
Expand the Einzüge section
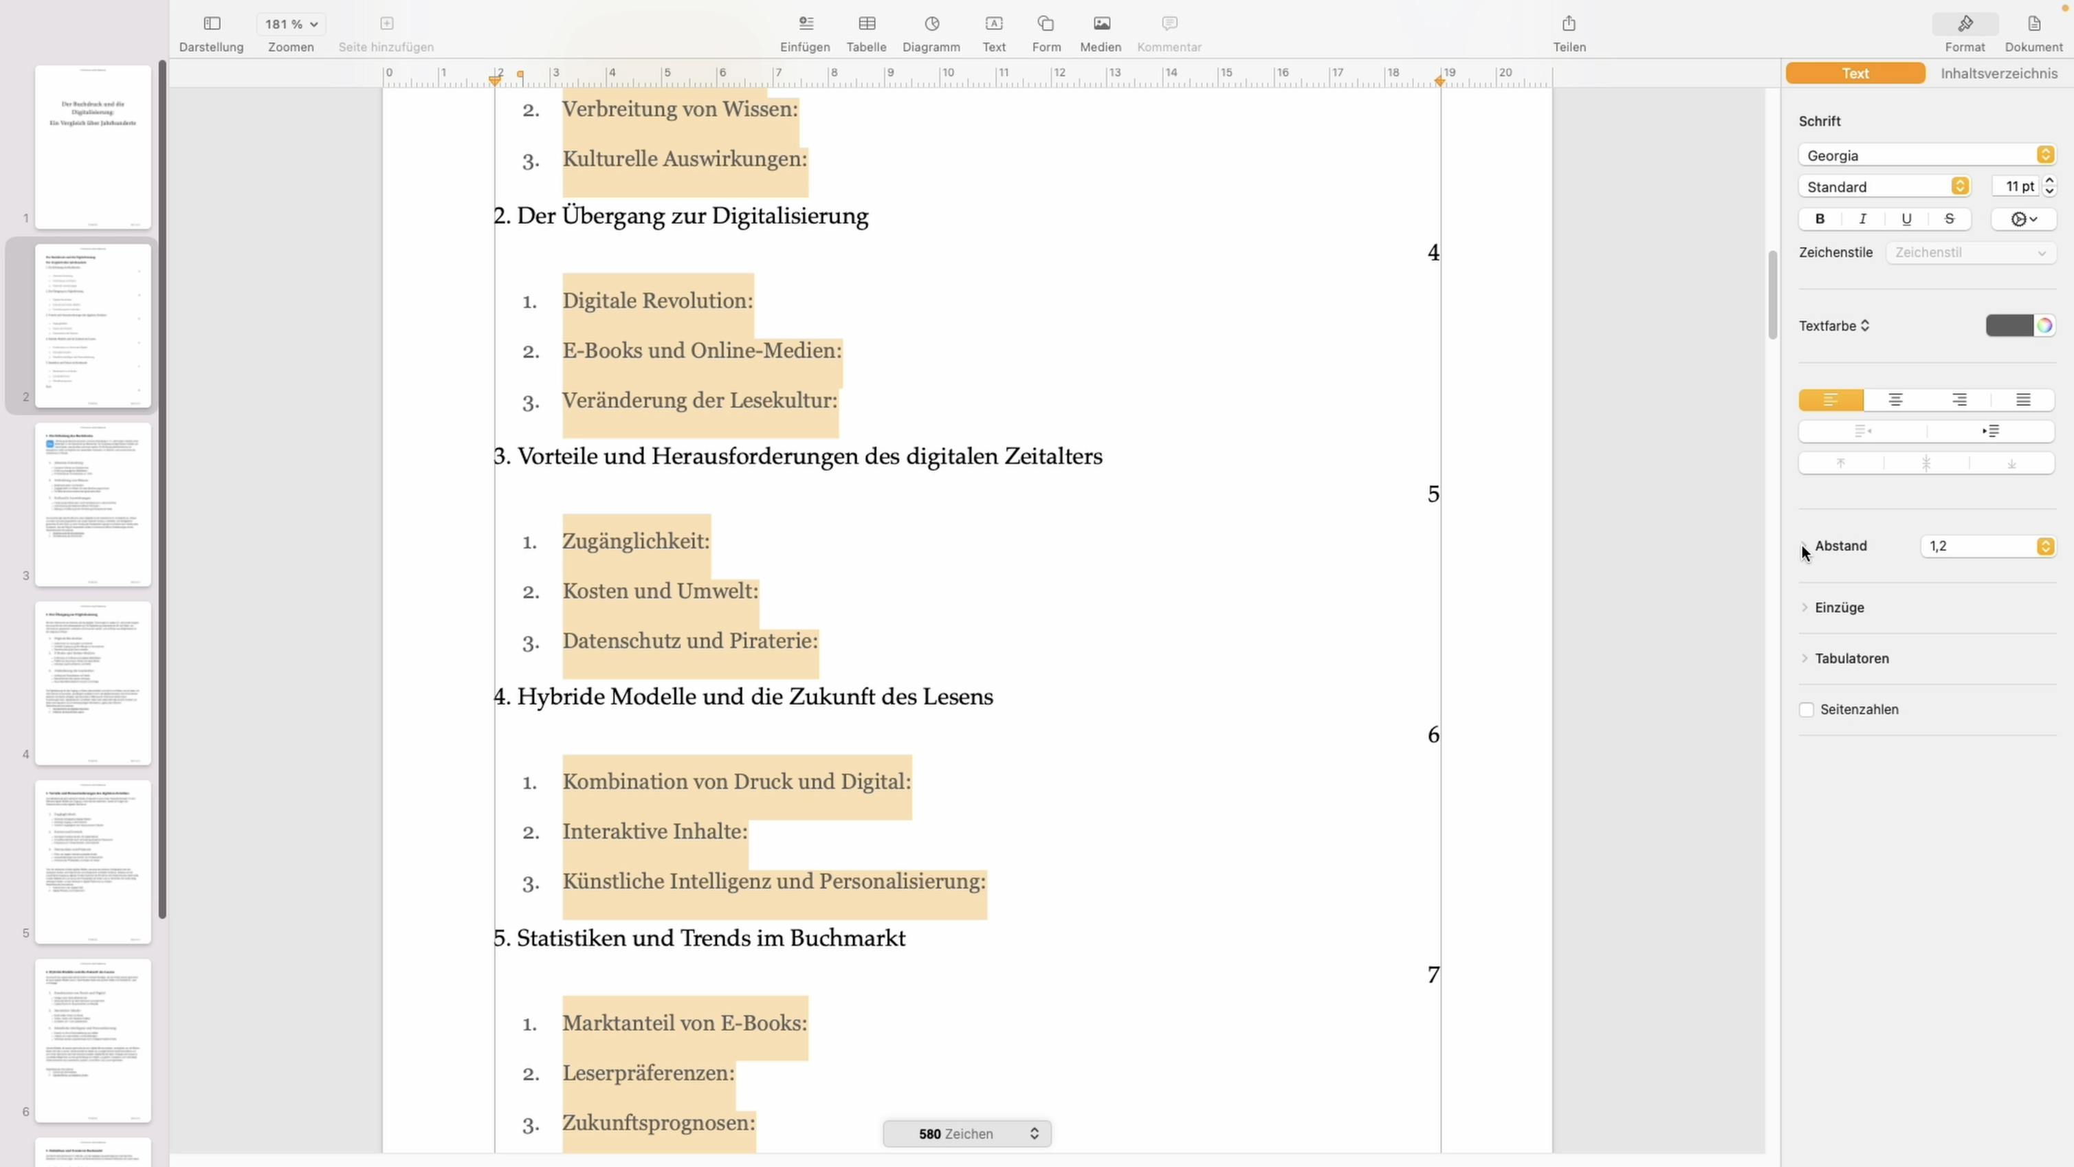tap(1840, 608)
